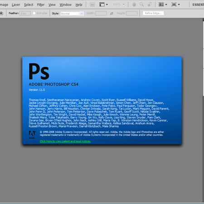Switch to the Essentials workspace button
Viewport: 204px width, 204px height.
[198, 5]
